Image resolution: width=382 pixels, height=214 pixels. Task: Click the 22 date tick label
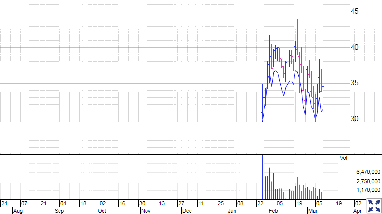260,203
